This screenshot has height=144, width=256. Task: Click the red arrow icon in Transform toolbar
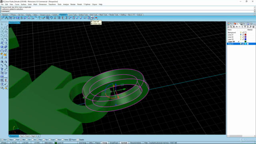(x=96, y=18)
